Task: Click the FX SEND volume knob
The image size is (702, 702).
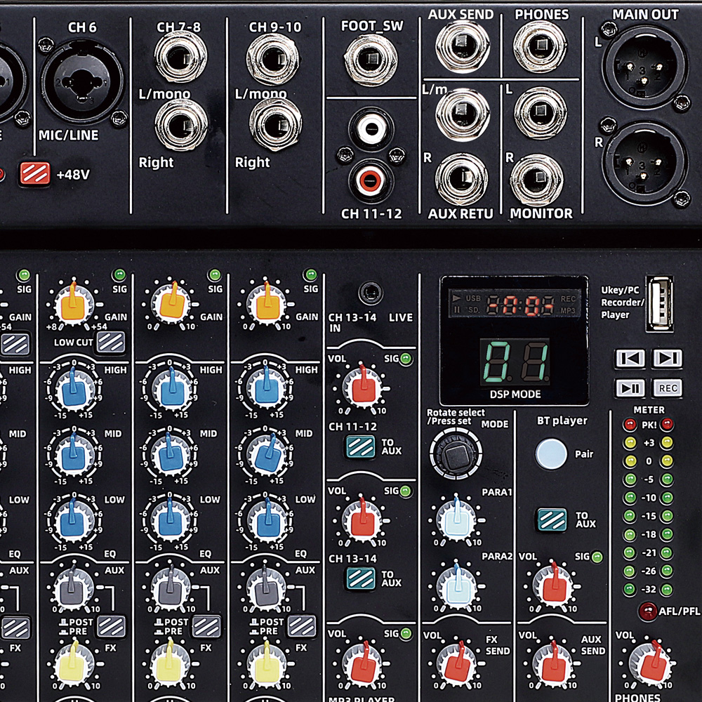Action: tap(458, 661)
